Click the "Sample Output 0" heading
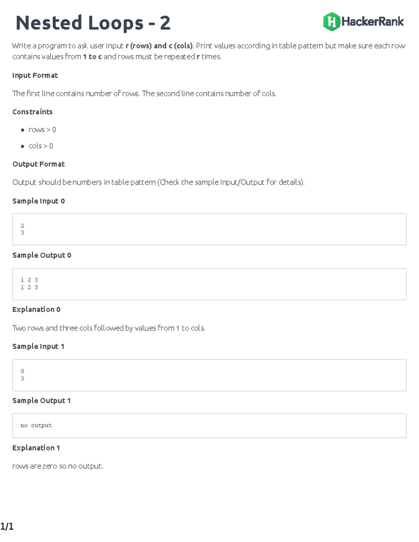The height and width of the screenshot is (542, 419). 42,255
